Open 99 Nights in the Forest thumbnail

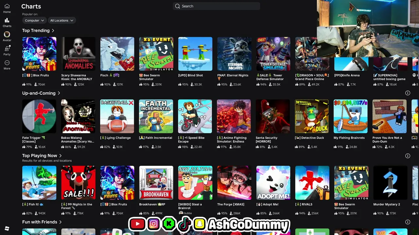(78, 183)
